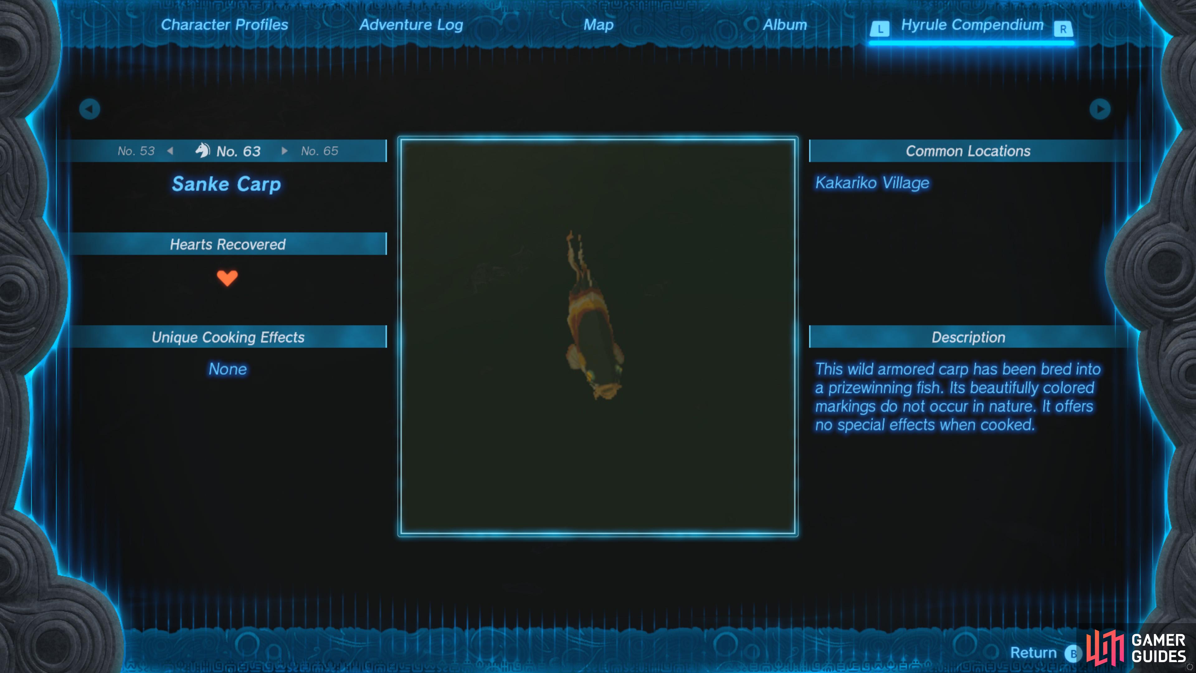Click the Sanke Carp title
This screenshot has width=1196, height=673.
pos(226,184)
